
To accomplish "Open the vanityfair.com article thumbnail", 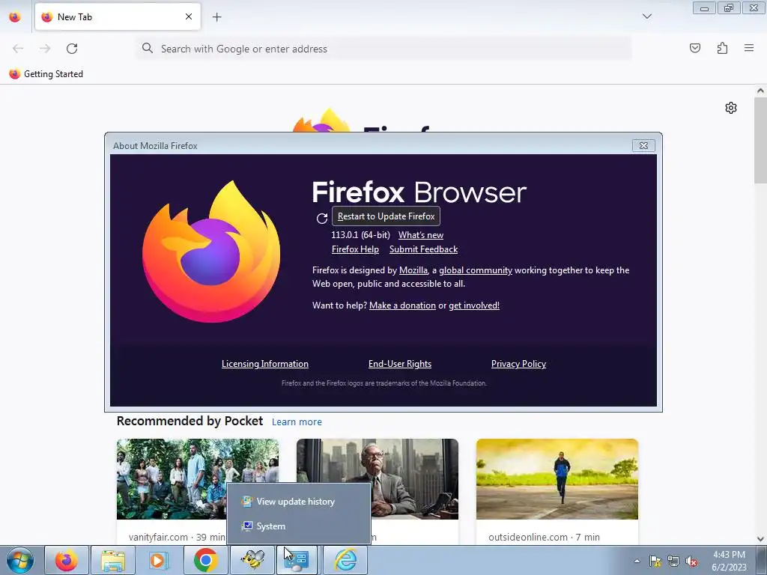I will pyautogui.click(x=198, y=478).
